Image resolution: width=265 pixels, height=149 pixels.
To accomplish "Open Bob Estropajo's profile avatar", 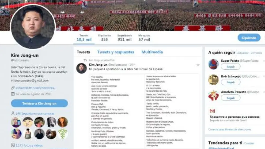I will [213, 80].
